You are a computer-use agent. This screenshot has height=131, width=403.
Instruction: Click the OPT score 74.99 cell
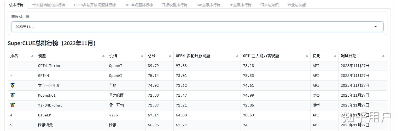pos(276,95)
